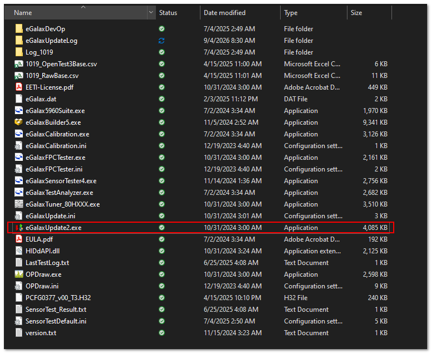Click the SensorTest_Result.txt document icon
The image size is (431, 353).
(19, 309)
